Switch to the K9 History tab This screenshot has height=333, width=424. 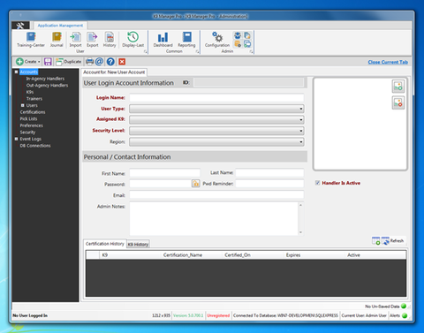138,245
